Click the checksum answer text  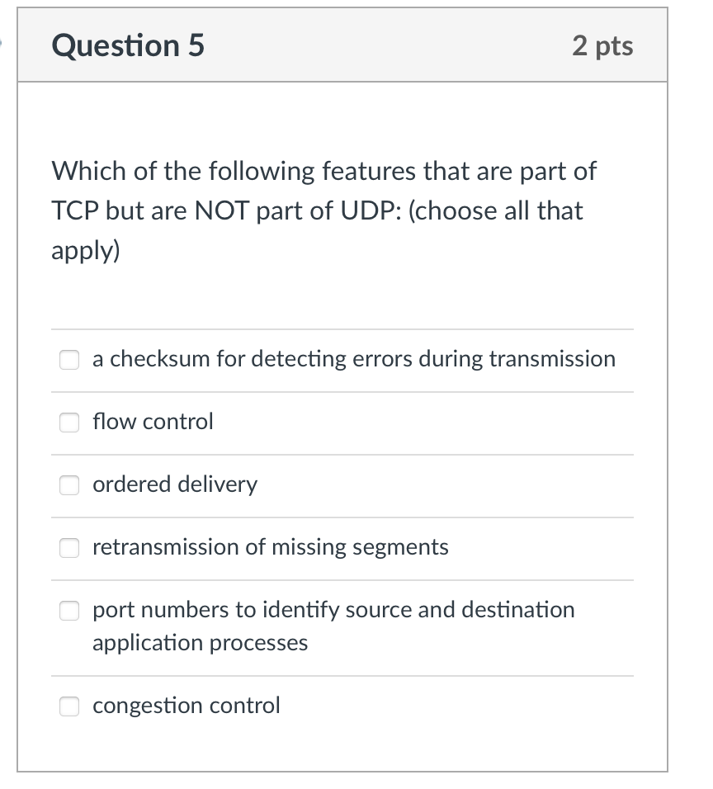353,359
